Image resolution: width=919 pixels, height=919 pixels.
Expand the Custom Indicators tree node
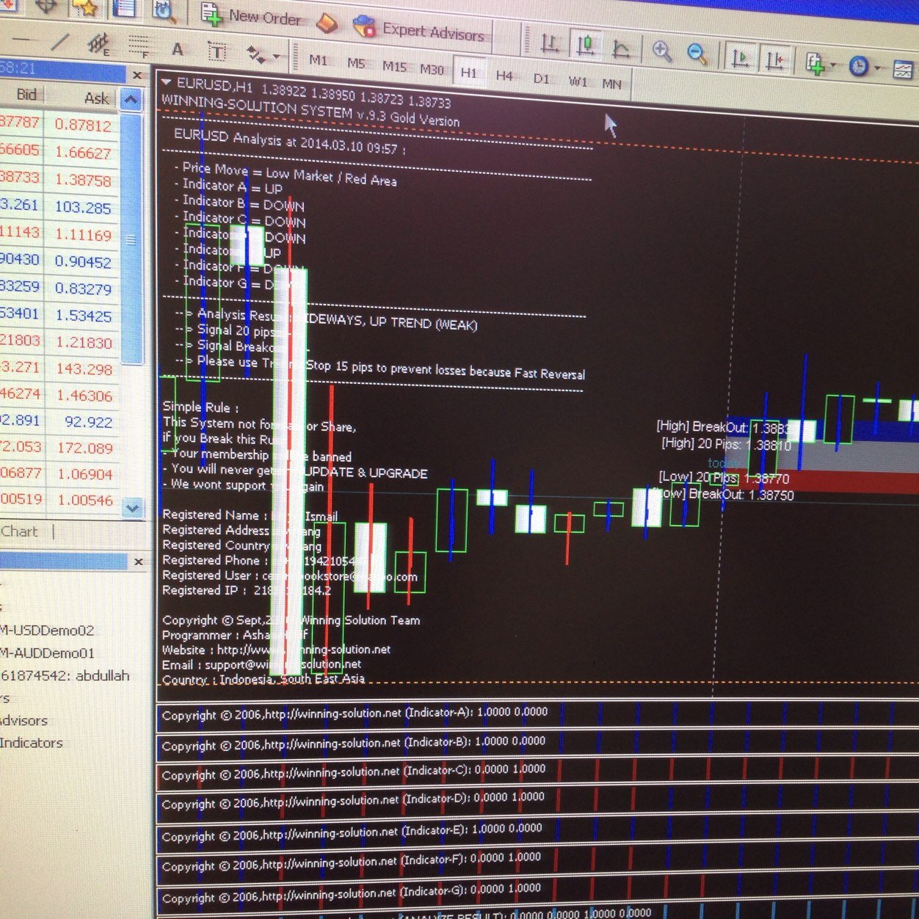(31, 743)
